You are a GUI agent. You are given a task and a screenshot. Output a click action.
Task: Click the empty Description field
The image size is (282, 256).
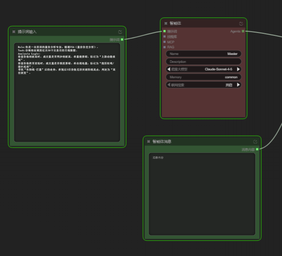tap(204, 62)
